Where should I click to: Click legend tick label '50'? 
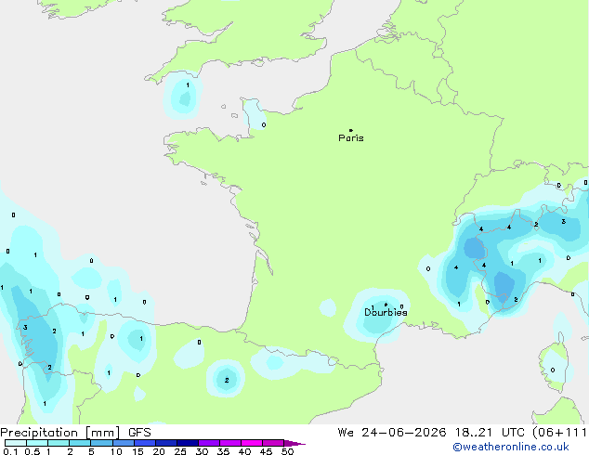(x=287, y=451)
